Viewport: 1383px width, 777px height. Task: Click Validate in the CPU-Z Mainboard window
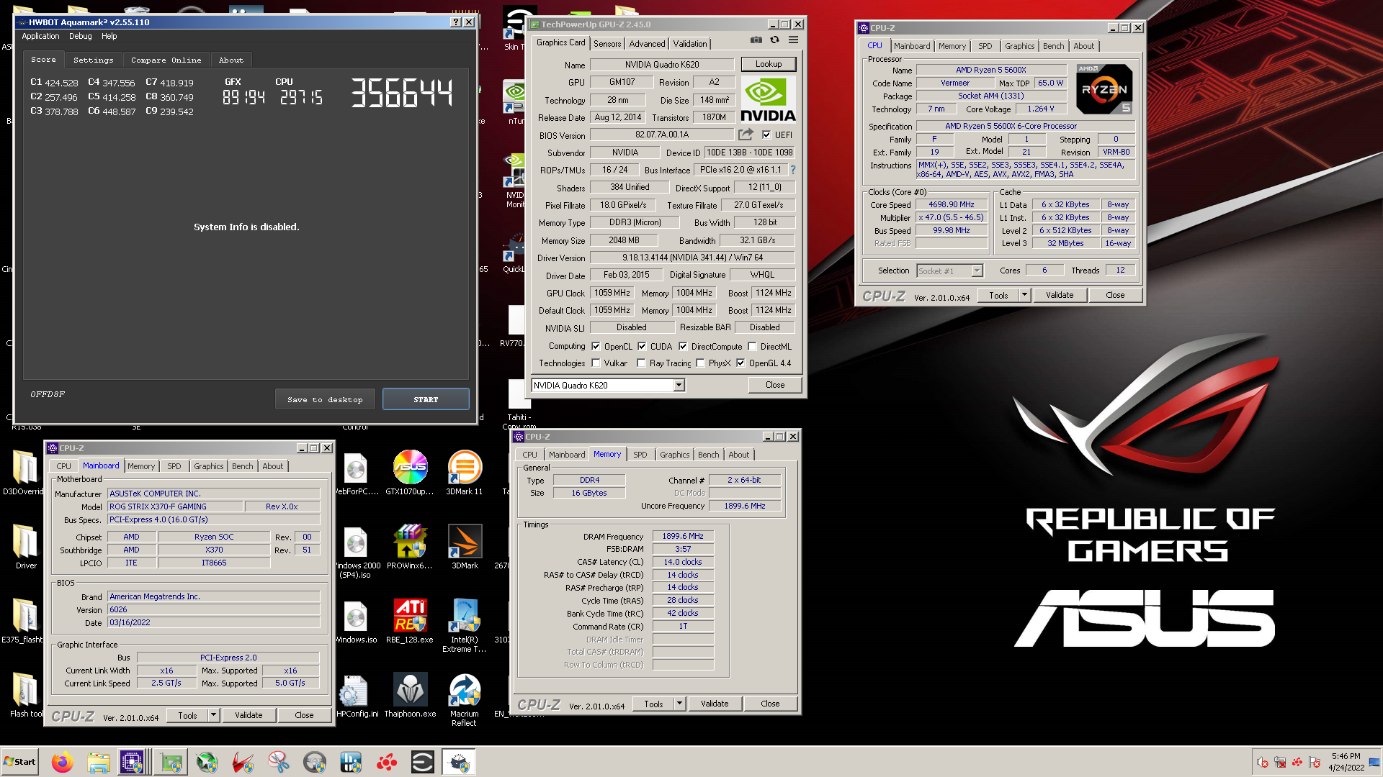tap(249, 715)
